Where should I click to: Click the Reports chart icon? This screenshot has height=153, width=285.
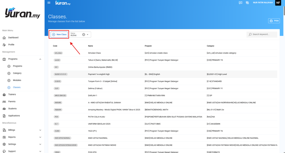(4, 137)
